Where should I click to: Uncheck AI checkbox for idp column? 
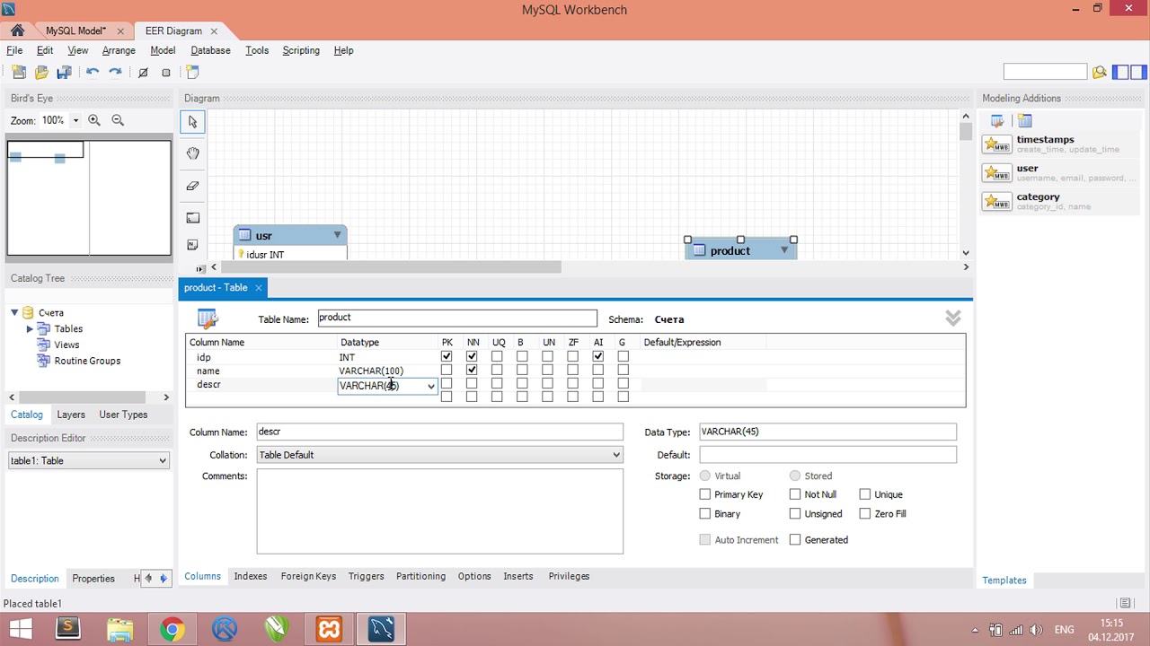coord(598,357)
